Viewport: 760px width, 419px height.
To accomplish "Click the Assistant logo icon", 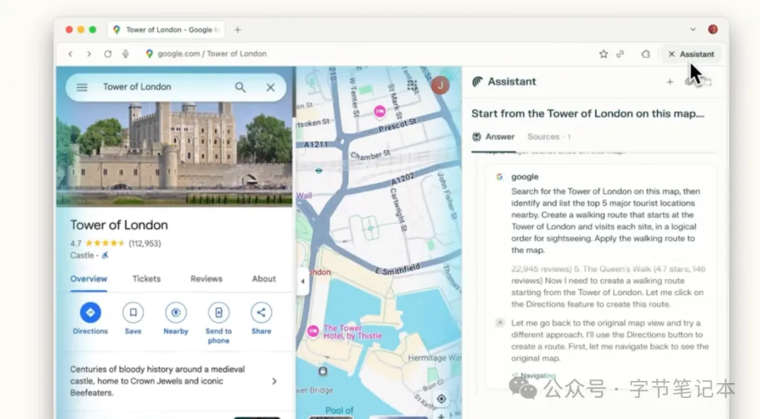I will (477, 82).
